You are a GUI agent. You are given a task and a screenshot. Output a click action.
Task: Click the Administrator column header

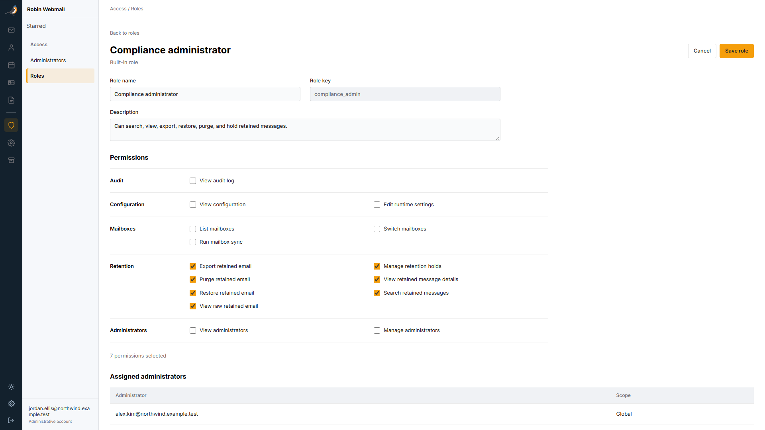pos(131,395)
